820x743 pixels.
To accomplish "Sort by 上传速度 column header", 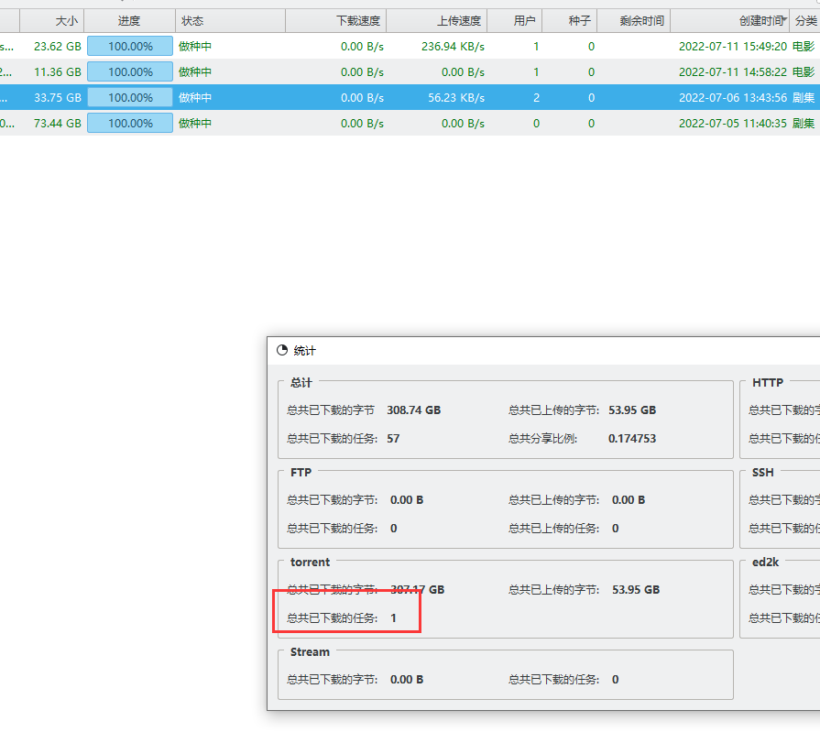I will pos(437,21).
